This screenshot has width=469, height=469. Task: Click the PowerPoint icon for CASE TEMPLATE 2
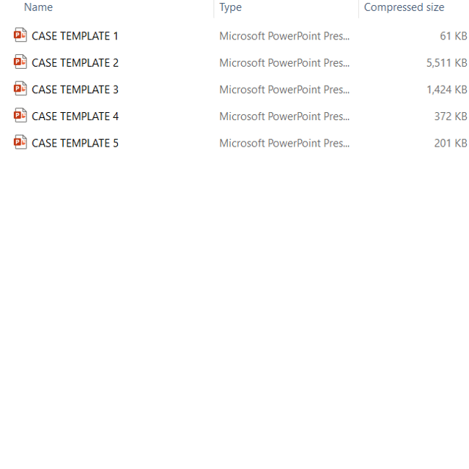pos(21,62)
